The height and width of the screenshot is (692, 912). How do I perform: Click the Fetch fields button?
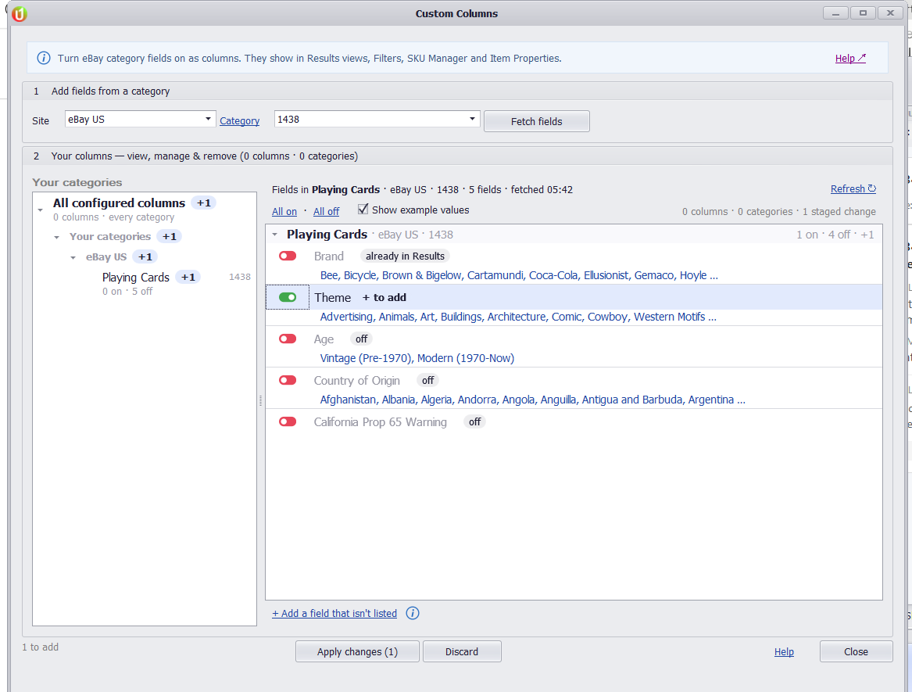tap(536, 121)
